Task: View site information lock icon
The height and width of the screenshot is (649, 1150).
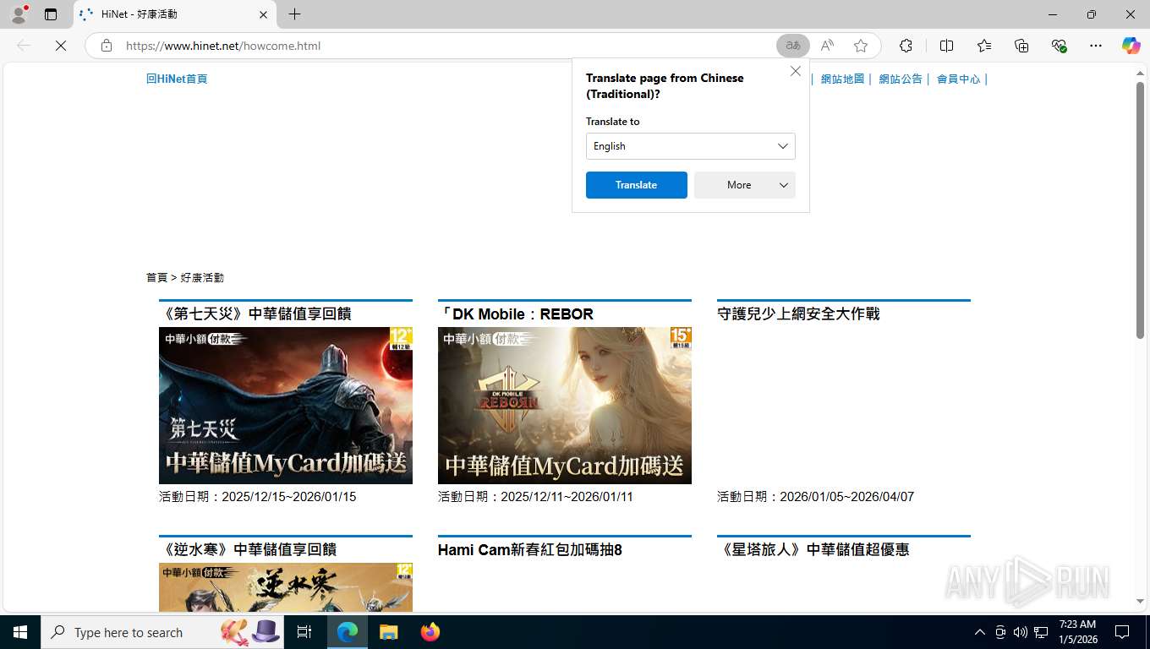Action: click(x=107, y=46)
